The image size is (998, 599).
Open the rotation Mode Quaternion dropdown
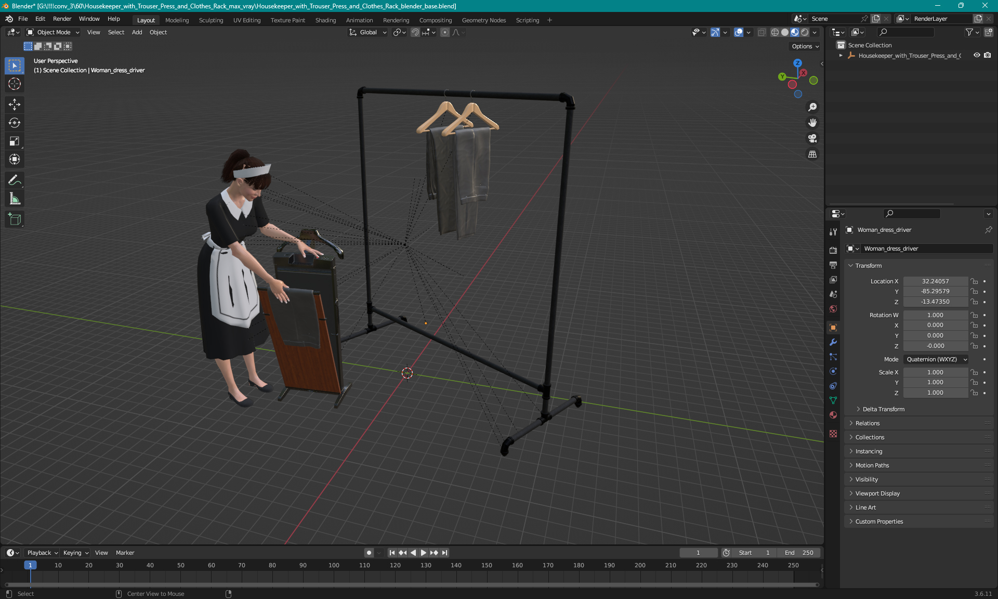point(937,359)
